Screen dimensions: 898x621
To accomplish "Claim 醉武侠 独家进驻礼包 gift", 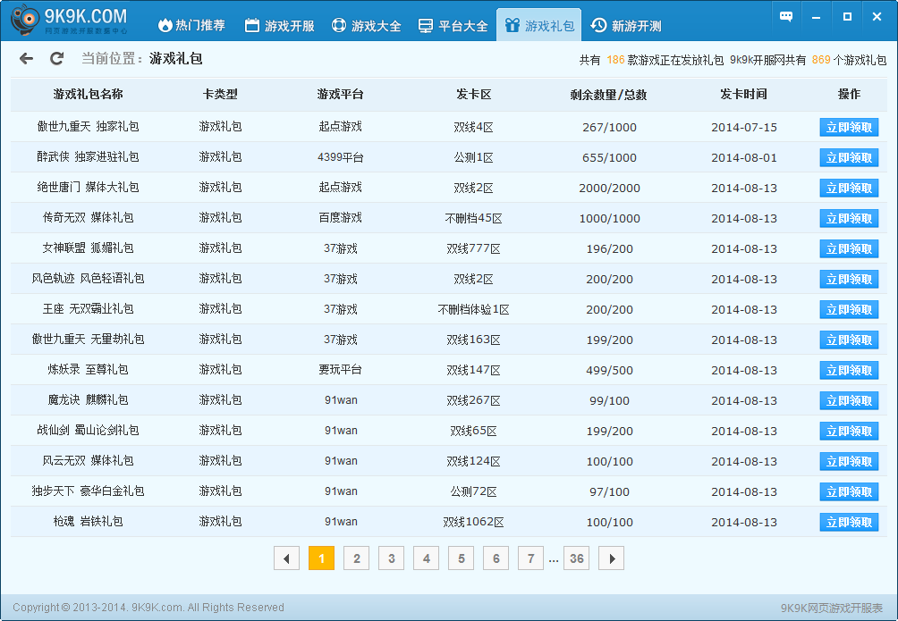I will tap(849, 157).
